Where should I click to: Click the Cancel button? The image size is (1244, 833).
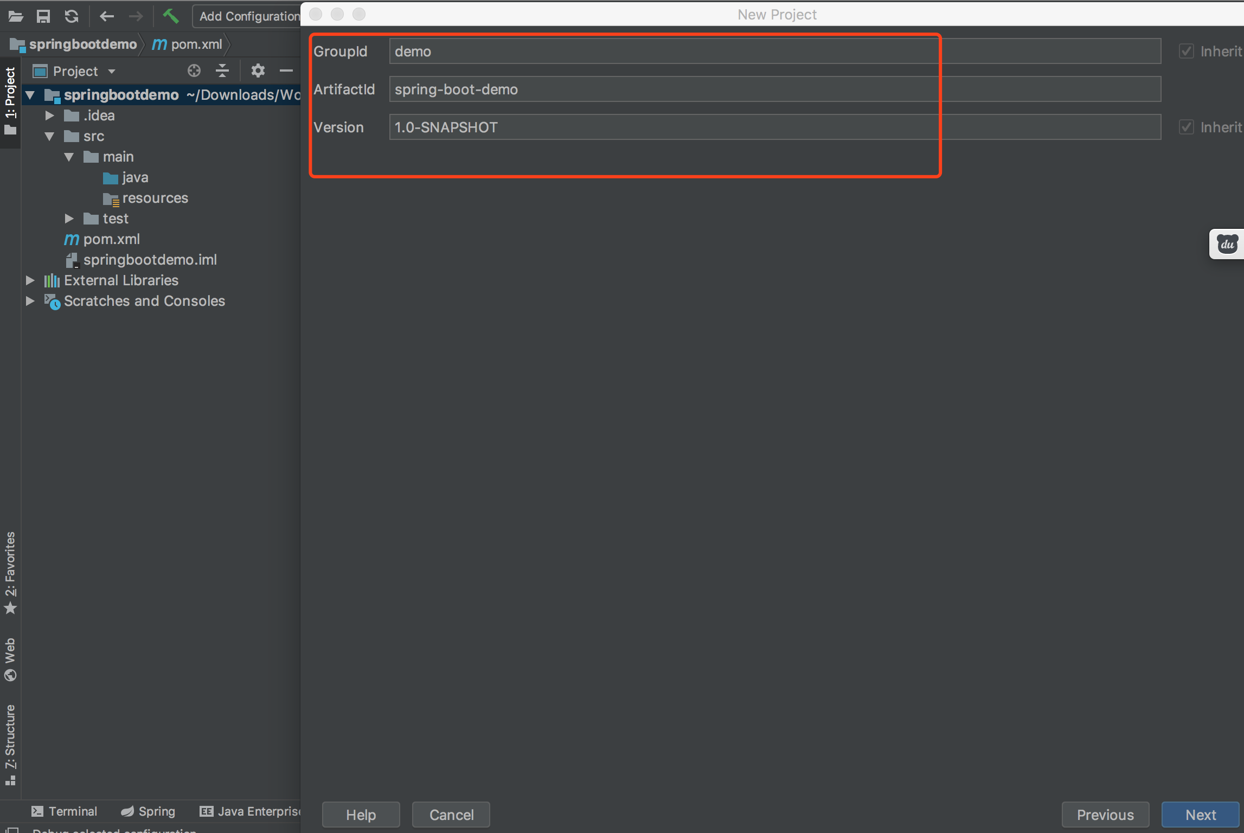[x=451, y=815]
